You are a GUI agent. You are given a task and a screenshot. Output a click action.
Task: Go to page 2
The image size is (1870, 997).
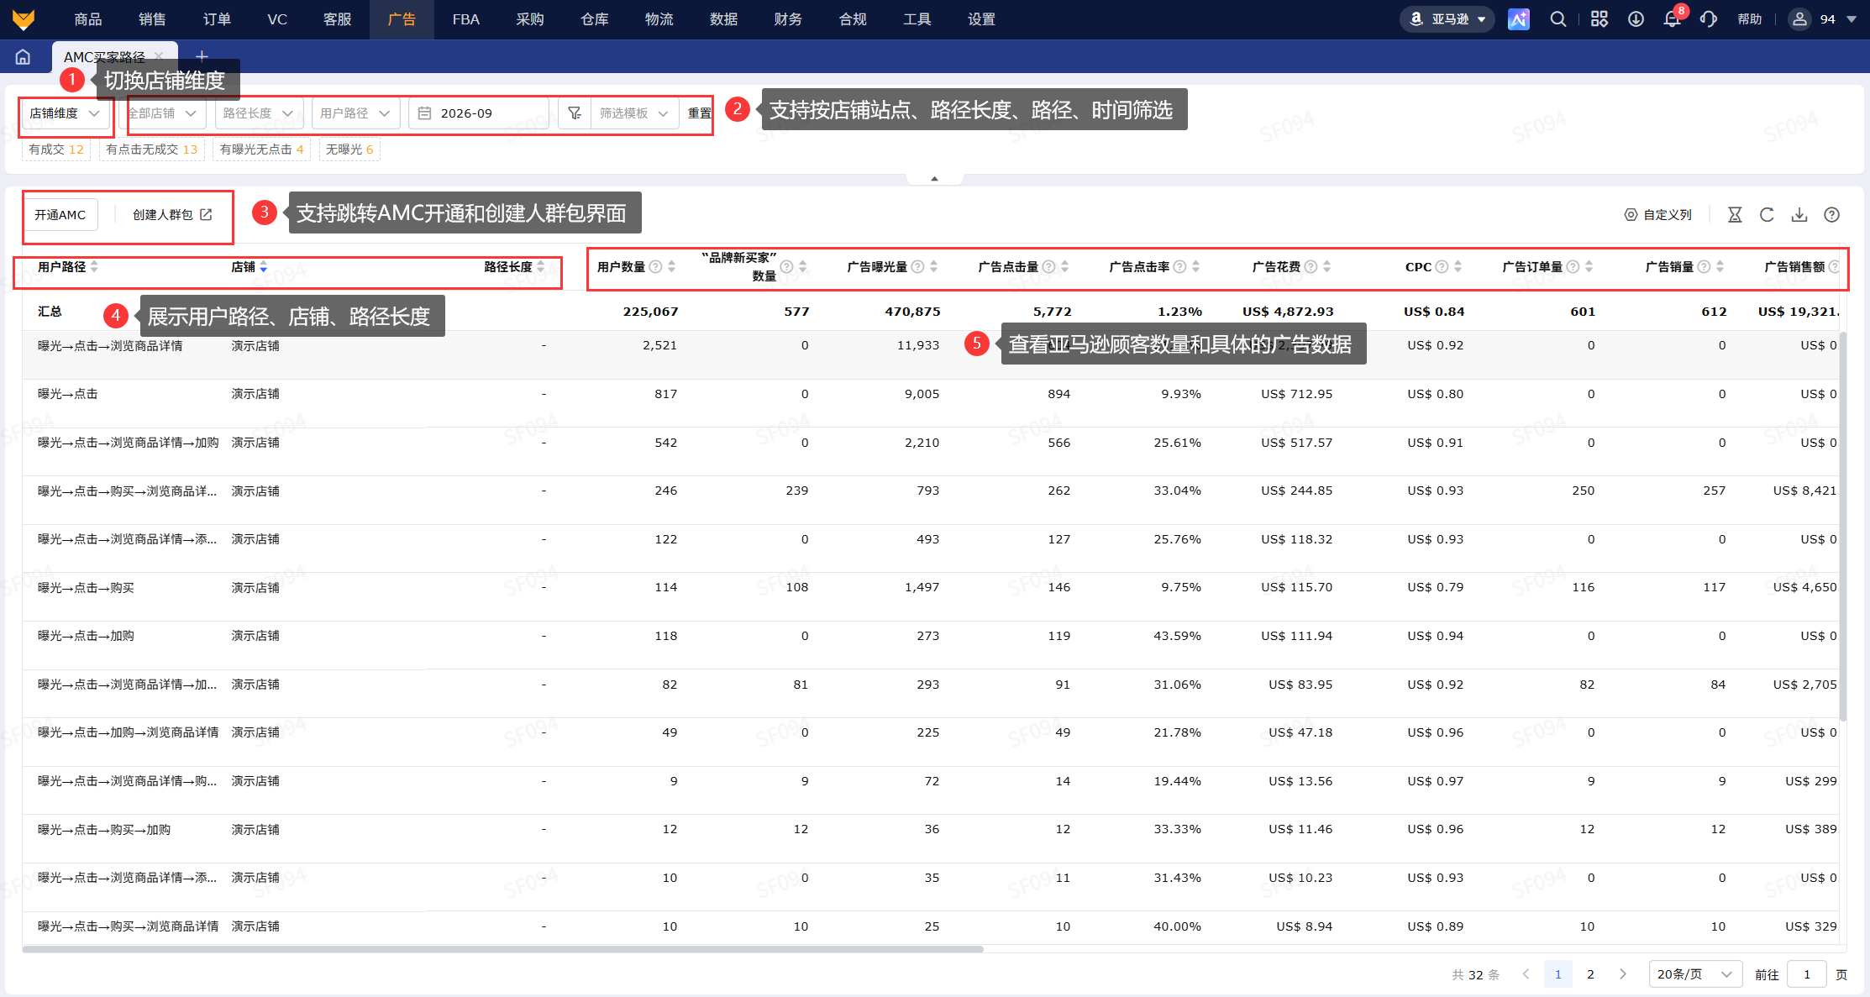click(1590, 974)
